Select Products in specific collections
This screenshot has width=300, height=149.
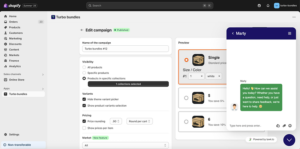pos(84,78)
